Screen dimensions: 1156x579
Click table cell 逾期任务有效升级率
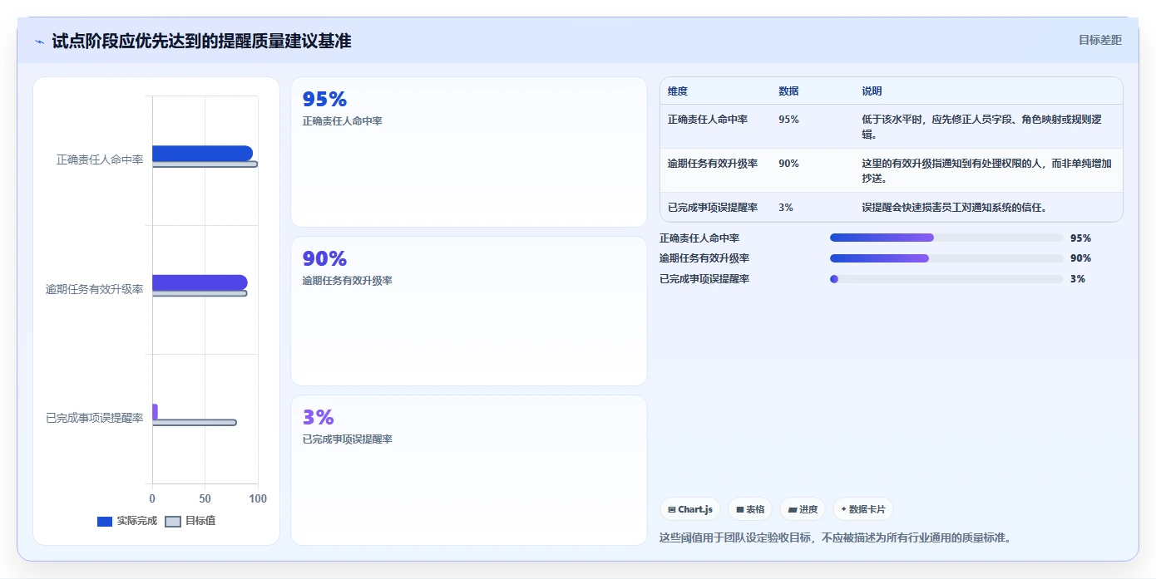point(713,164)
